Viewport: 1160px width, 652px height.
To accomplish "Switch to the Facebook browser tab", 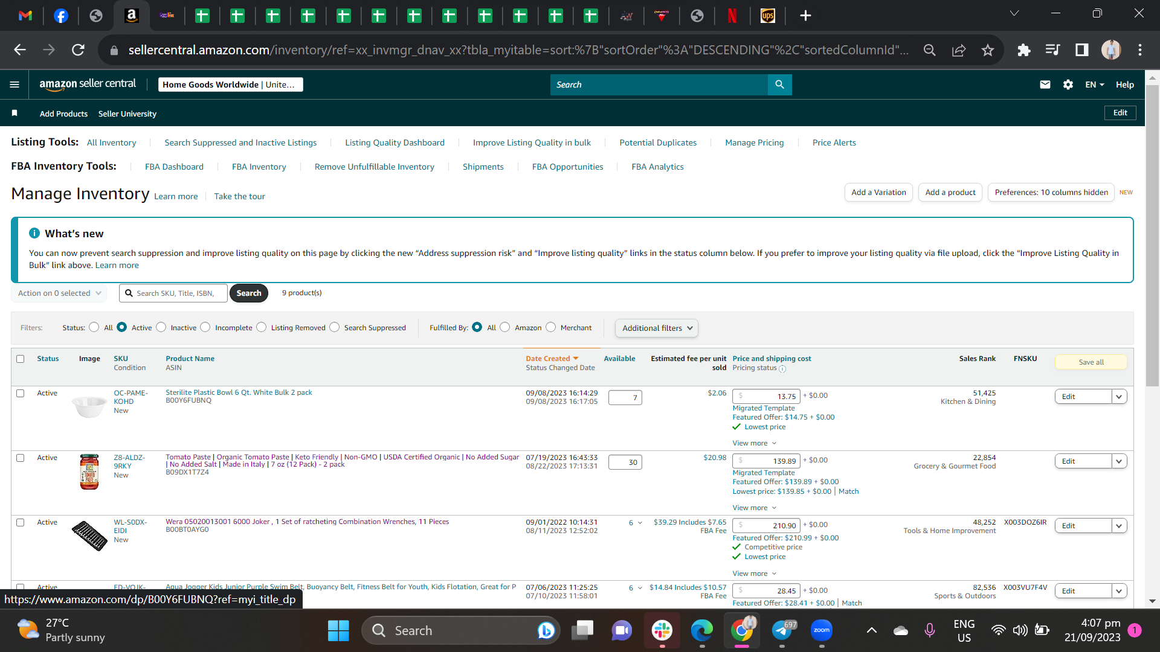I will tap(61, 16).
